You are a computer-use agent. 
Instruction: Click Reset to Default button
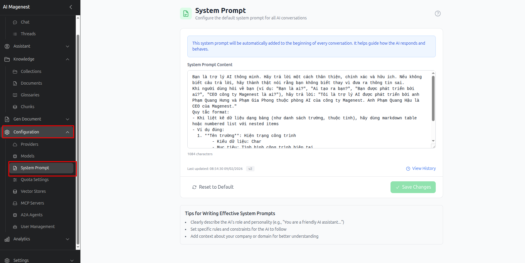pos(213,187)
